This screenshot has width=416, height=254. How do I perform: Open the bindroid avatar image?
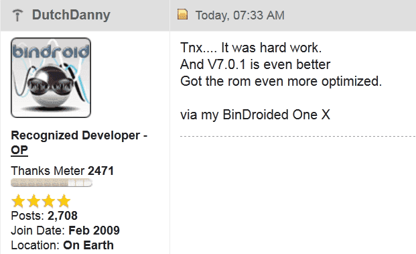click(x=51, y=78)
